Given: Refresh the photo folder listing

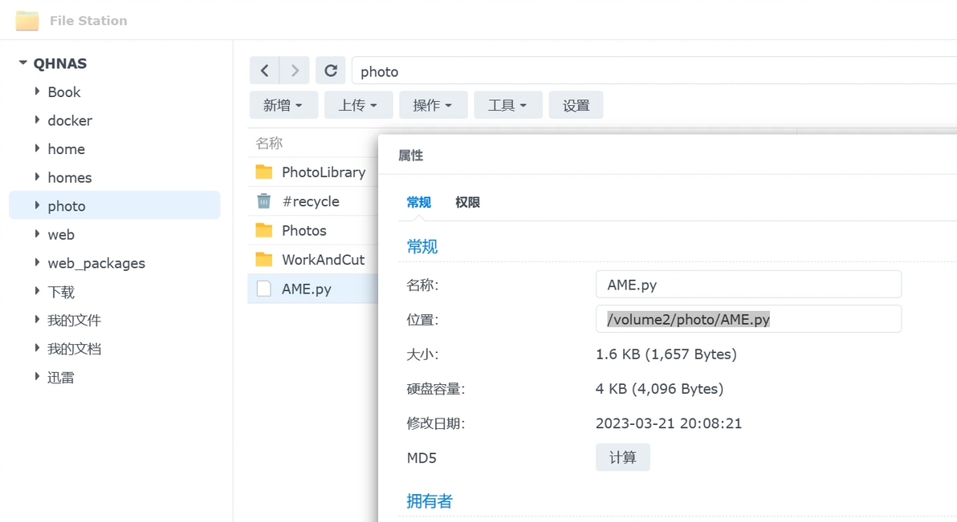Looking at the screenshot, I should 331,71.
